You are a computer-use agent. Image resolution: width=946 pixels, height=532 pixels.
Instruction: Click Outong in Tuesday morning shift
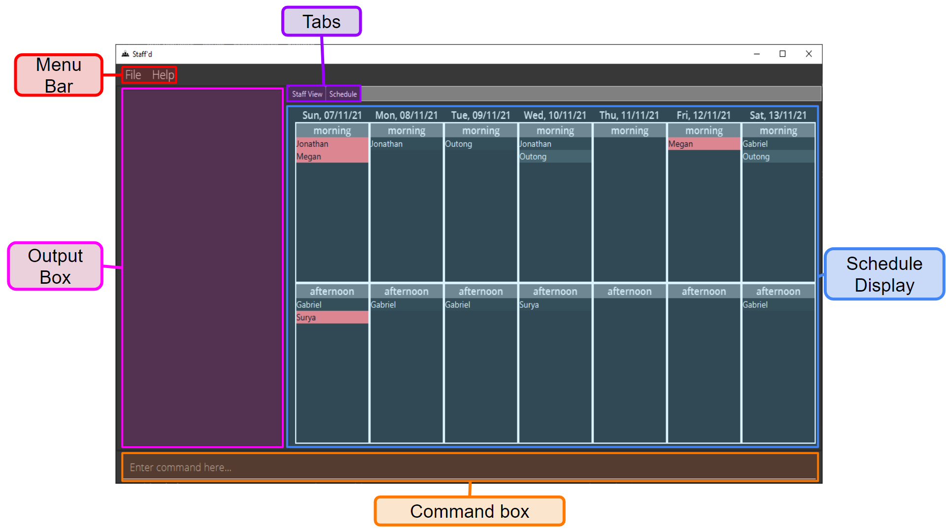click(481, 144)
